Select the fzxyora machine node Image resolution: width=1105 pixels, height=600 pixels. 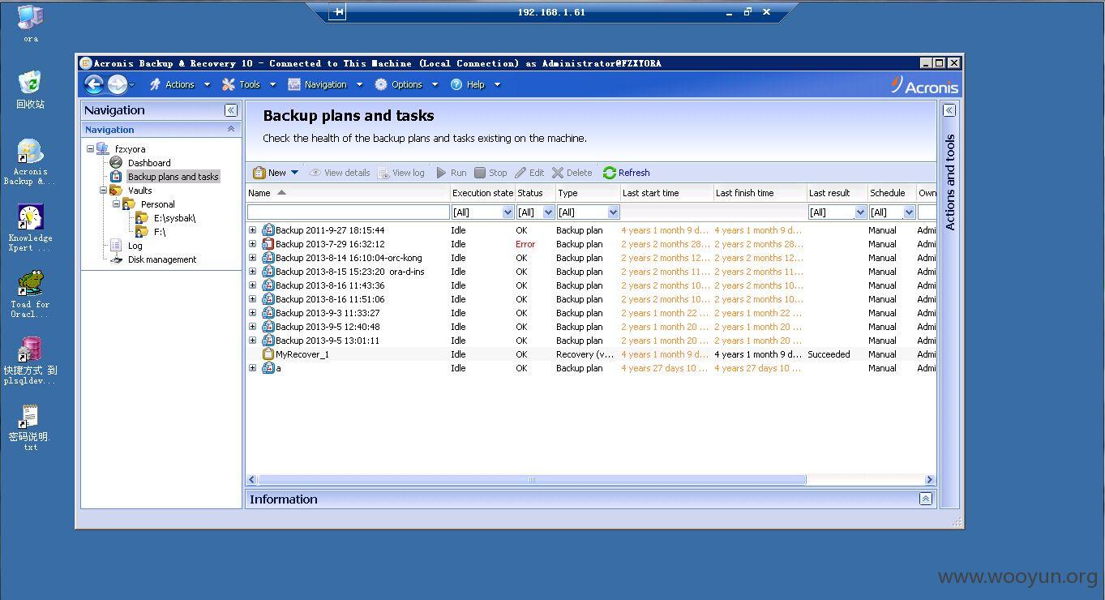click(x=130, y=149)
